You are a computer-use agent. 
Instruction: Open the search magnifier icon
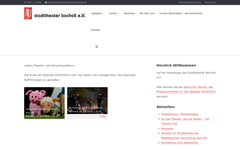point(96,47)
